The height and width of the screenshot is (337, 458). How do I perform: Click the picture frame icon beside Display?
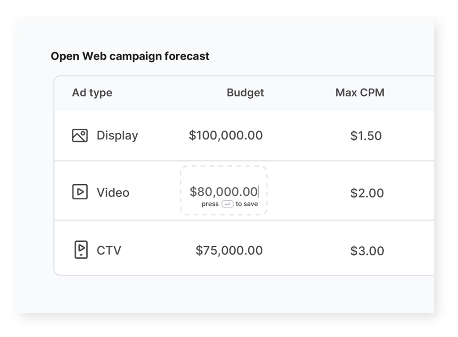(x=80, y=135)
